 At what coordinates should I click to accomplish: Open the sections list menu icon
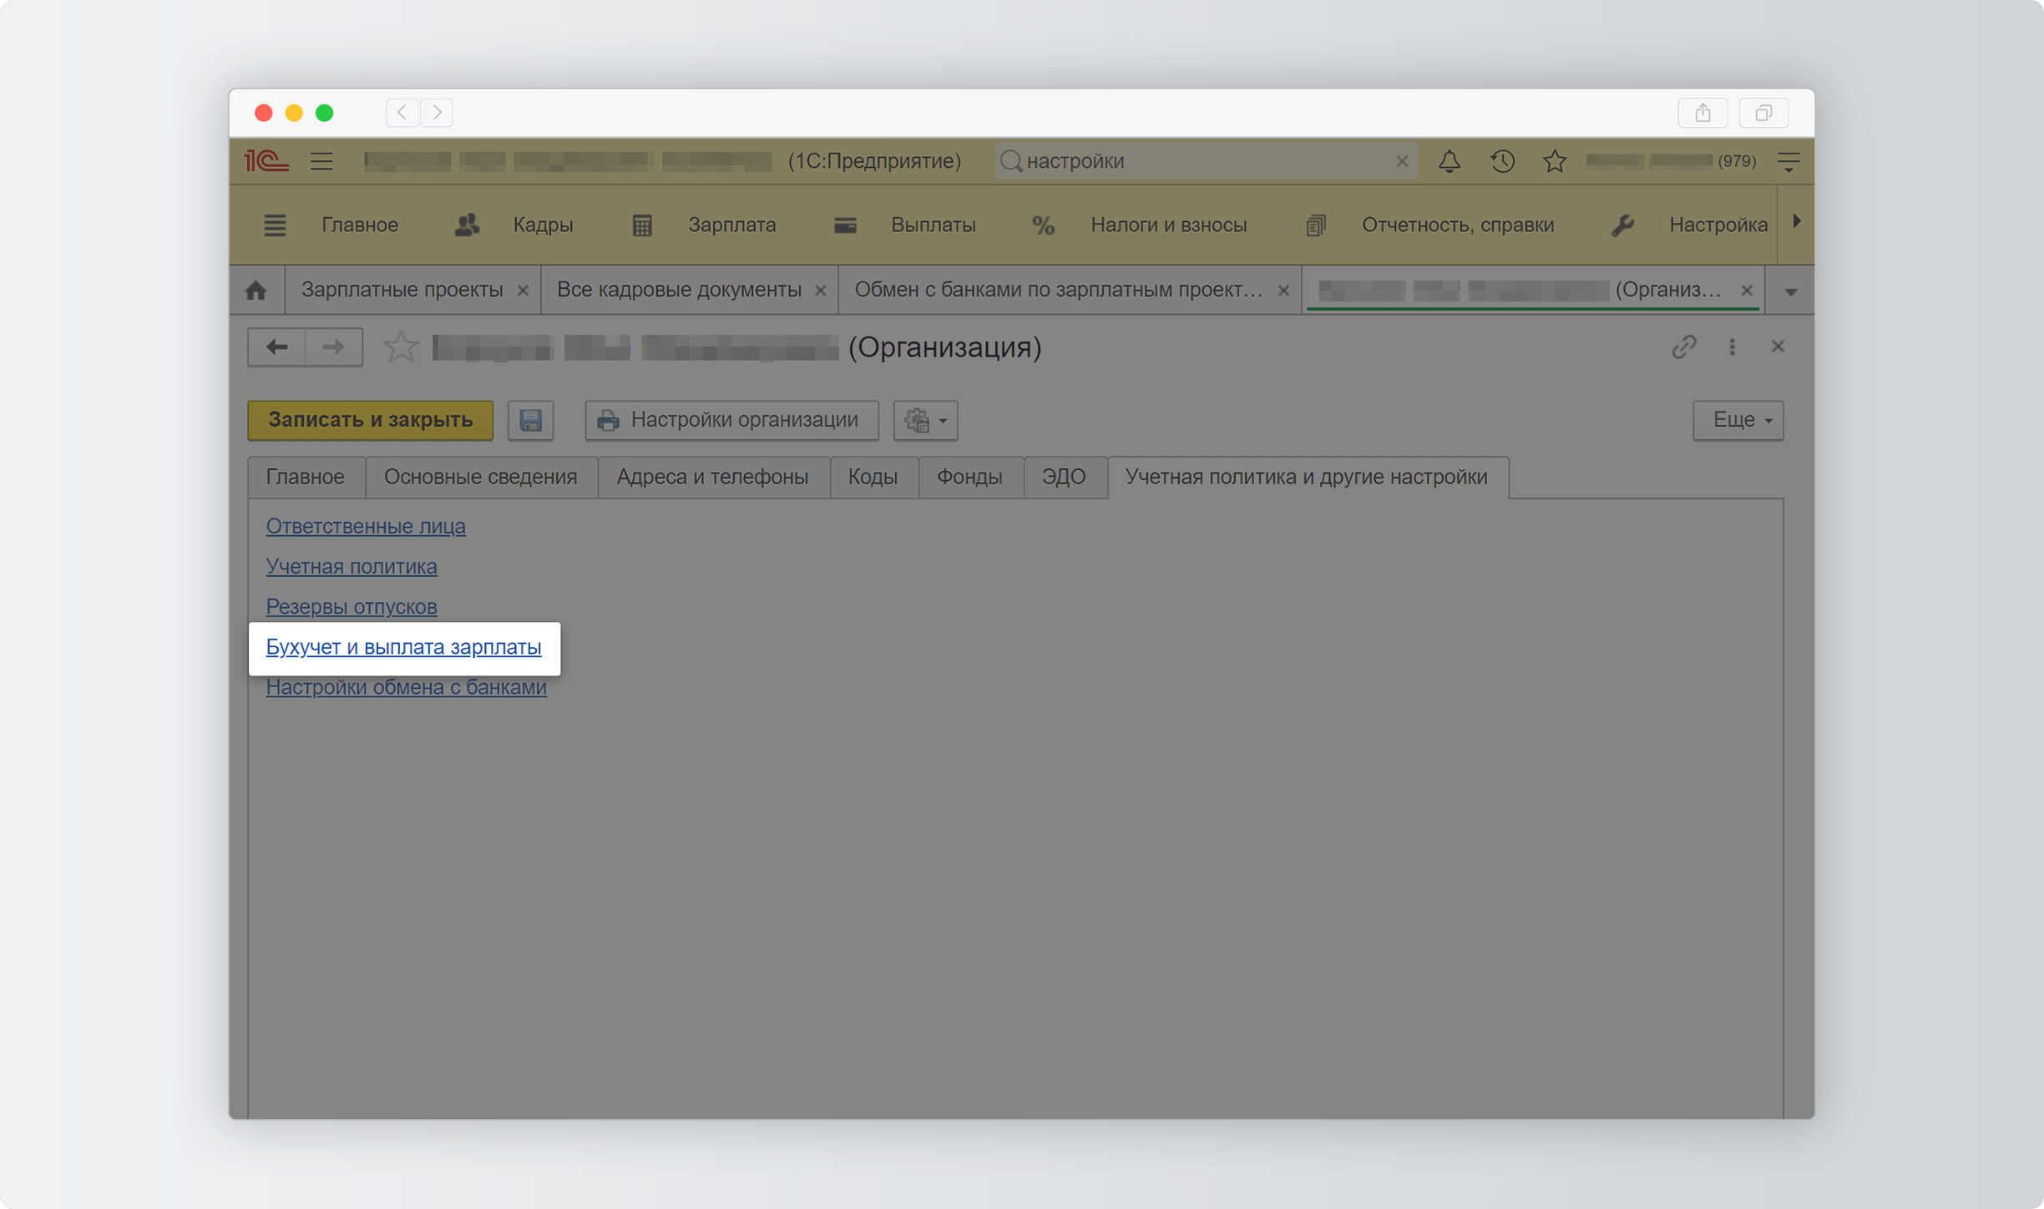click(x=275, y=225)
